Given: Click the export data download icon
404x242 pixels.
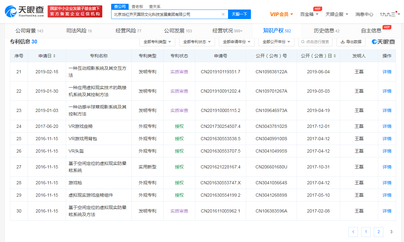Looking at the screenshot, I should pyautogui.click(x=343, y=42).
